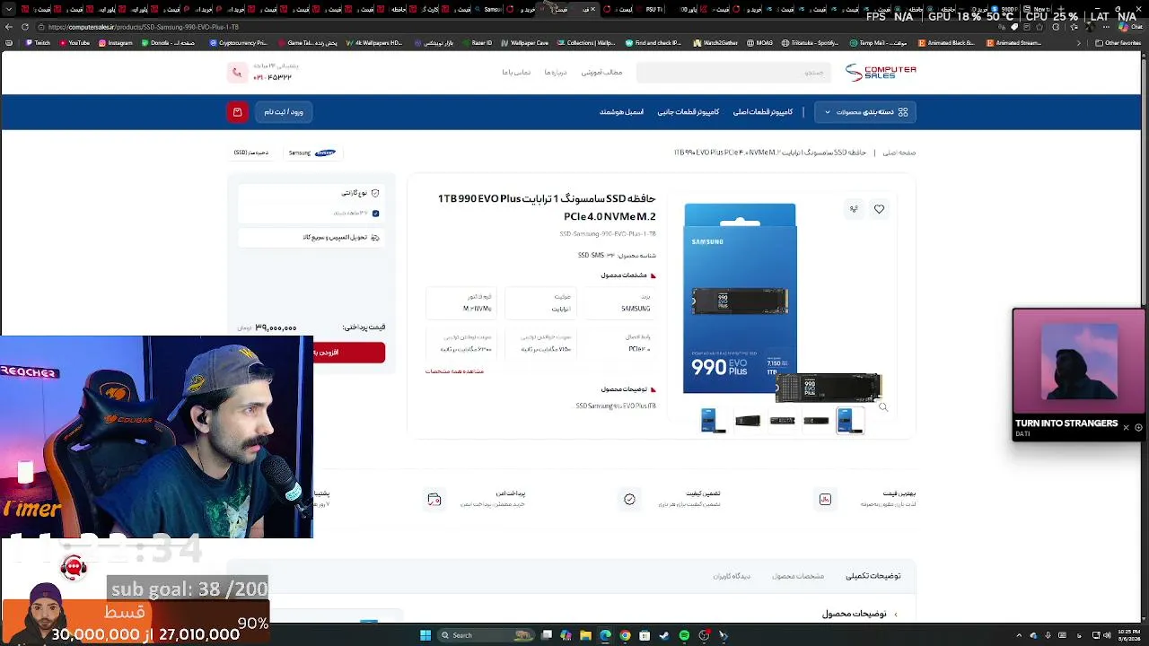This screenshot has width=1149, height=646.
Task: Open the contact us link
Action: tap(516, 73)
